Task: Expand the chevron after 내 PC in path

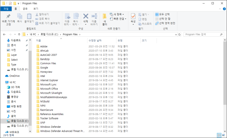Action: coord(38,34)
